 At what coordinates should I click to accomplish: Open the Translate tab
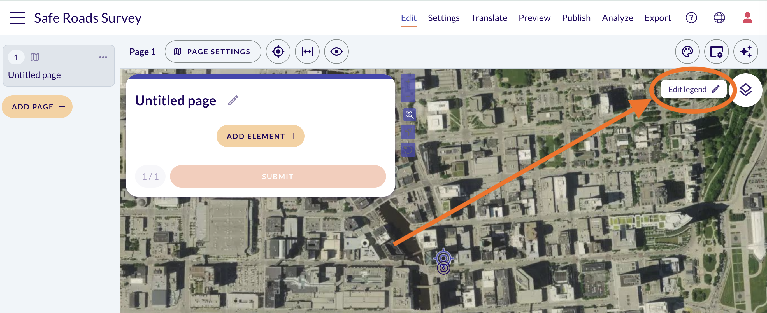[489, 18]
